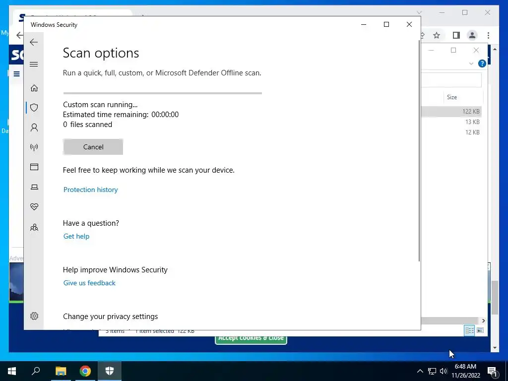The height and width of the screenshot is (381, 508).
Task: Click the Get help link
Action: pyautogui.click(x=76, y=236)
